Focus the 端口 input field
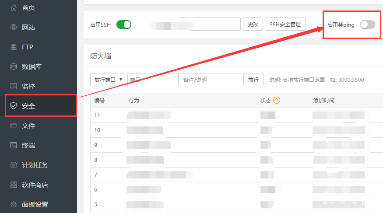Viewport: 383px width, 213px height. pos(153,80)
